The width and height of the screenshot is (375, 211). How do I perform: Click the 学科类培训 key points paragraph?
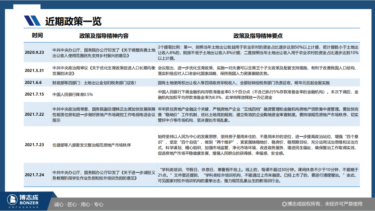click(258, 175)
